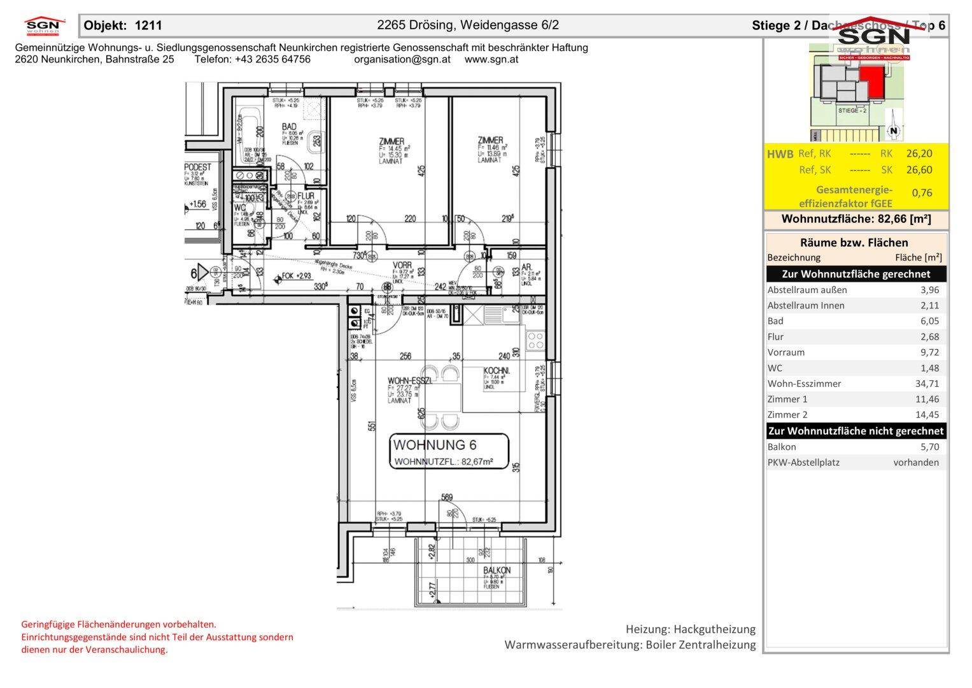Click the ZIMMER label with 11.46 m²
972x688 pixels.
pyautogui.click(x=490, y=141)
